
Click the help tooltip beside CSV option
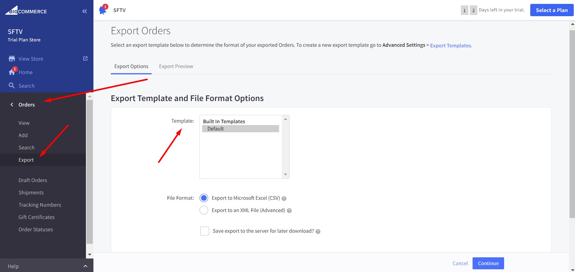point(284,198)
